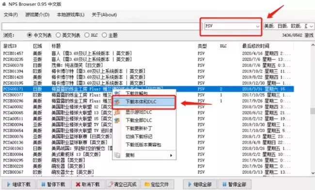Click the 继续全部 button
The width and height of the screenshot is (315, 190).
pos(200,184)
